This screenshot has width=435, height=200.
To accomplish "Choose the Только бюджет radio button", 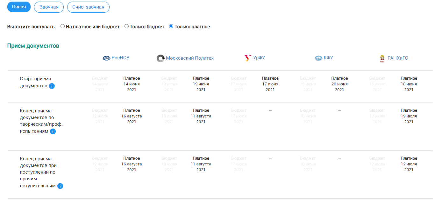I will [127, 27].
